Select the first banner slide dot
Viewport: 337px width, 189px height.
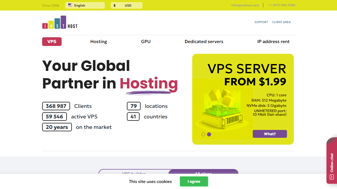pyautogui.click(x=203, y=134)
